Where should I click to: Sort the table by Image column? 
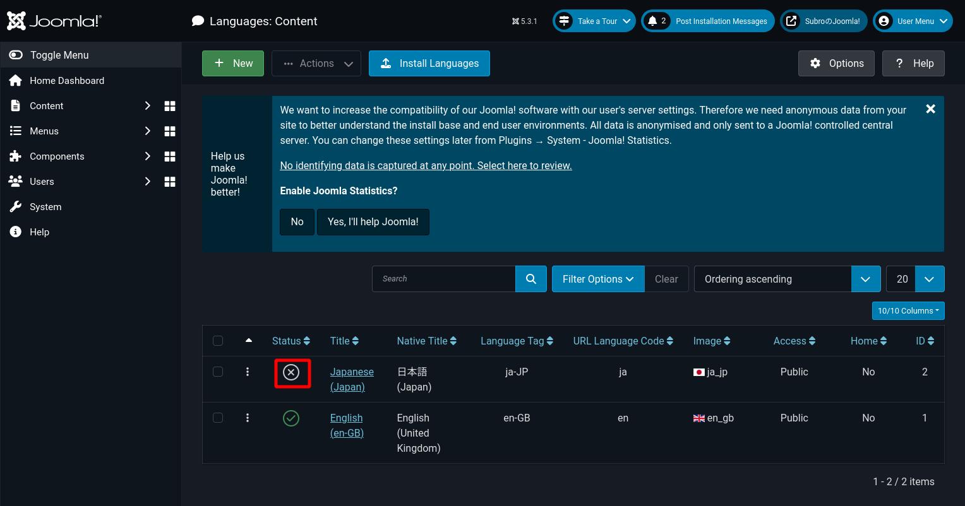tap(711, 341)
